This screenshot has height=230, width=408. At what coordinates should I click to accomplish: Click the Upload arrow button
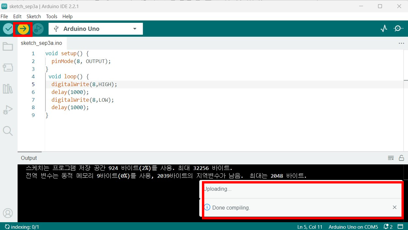23,29
